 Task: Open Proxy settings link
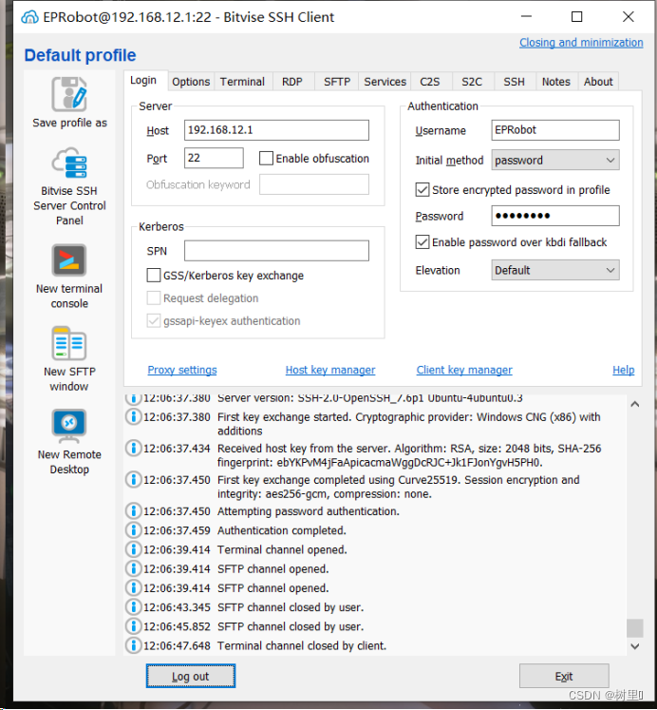(182, 370)
